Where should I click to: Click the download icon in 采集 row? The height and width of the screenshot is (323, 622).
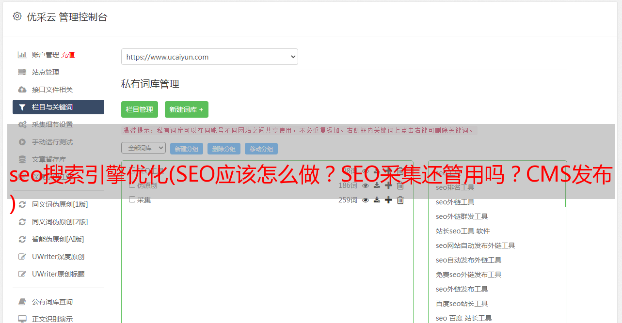click(x=377, y=200)
